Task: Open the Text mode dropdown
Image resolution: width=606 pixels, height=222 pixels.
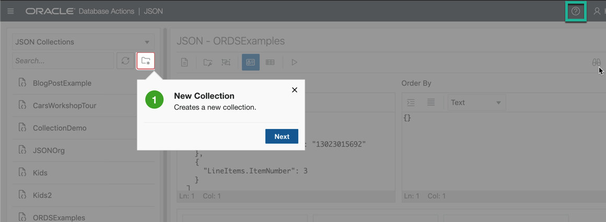Action: coord(476,102)
